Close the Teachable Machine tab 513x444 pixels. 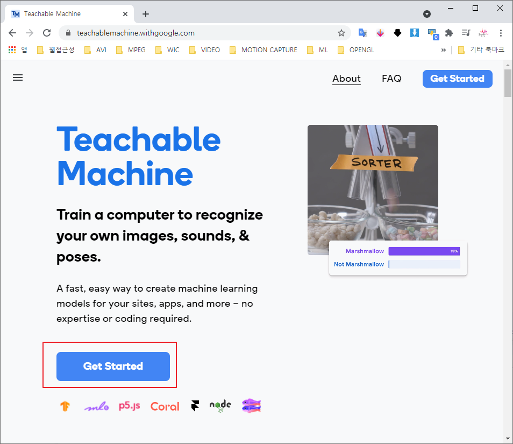click(x=125, y=14)
